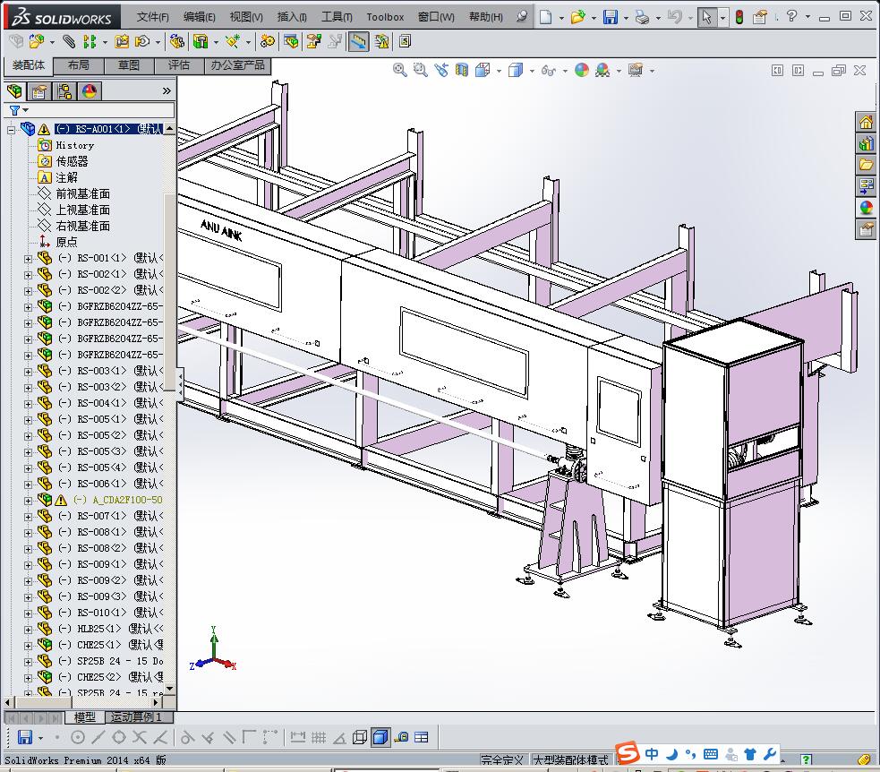
Task: Open the Save dropdown arrow in top toolbar
Action: [627, 18]
